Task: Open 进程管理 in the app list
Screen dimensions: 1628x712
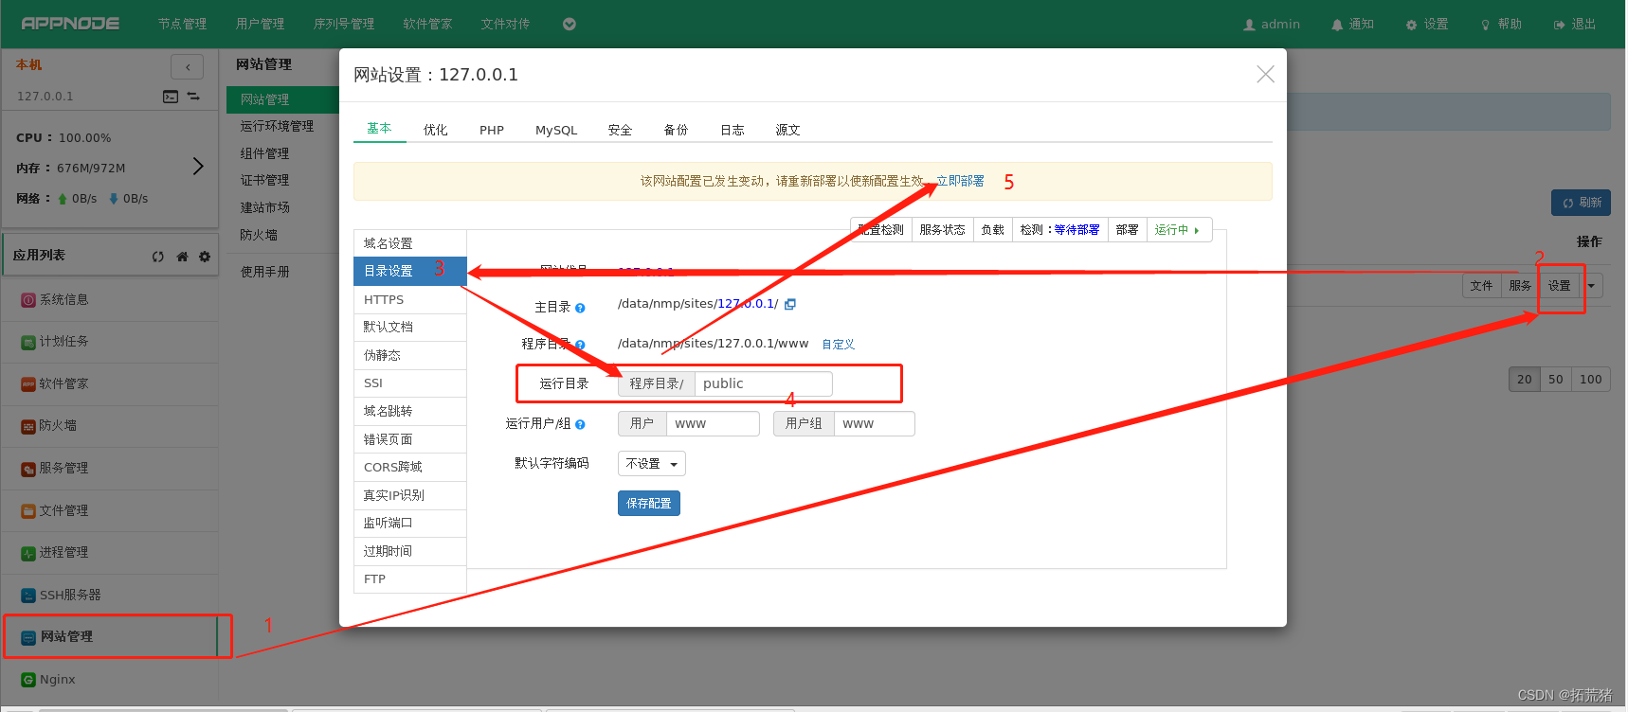Action: point(110,552)
